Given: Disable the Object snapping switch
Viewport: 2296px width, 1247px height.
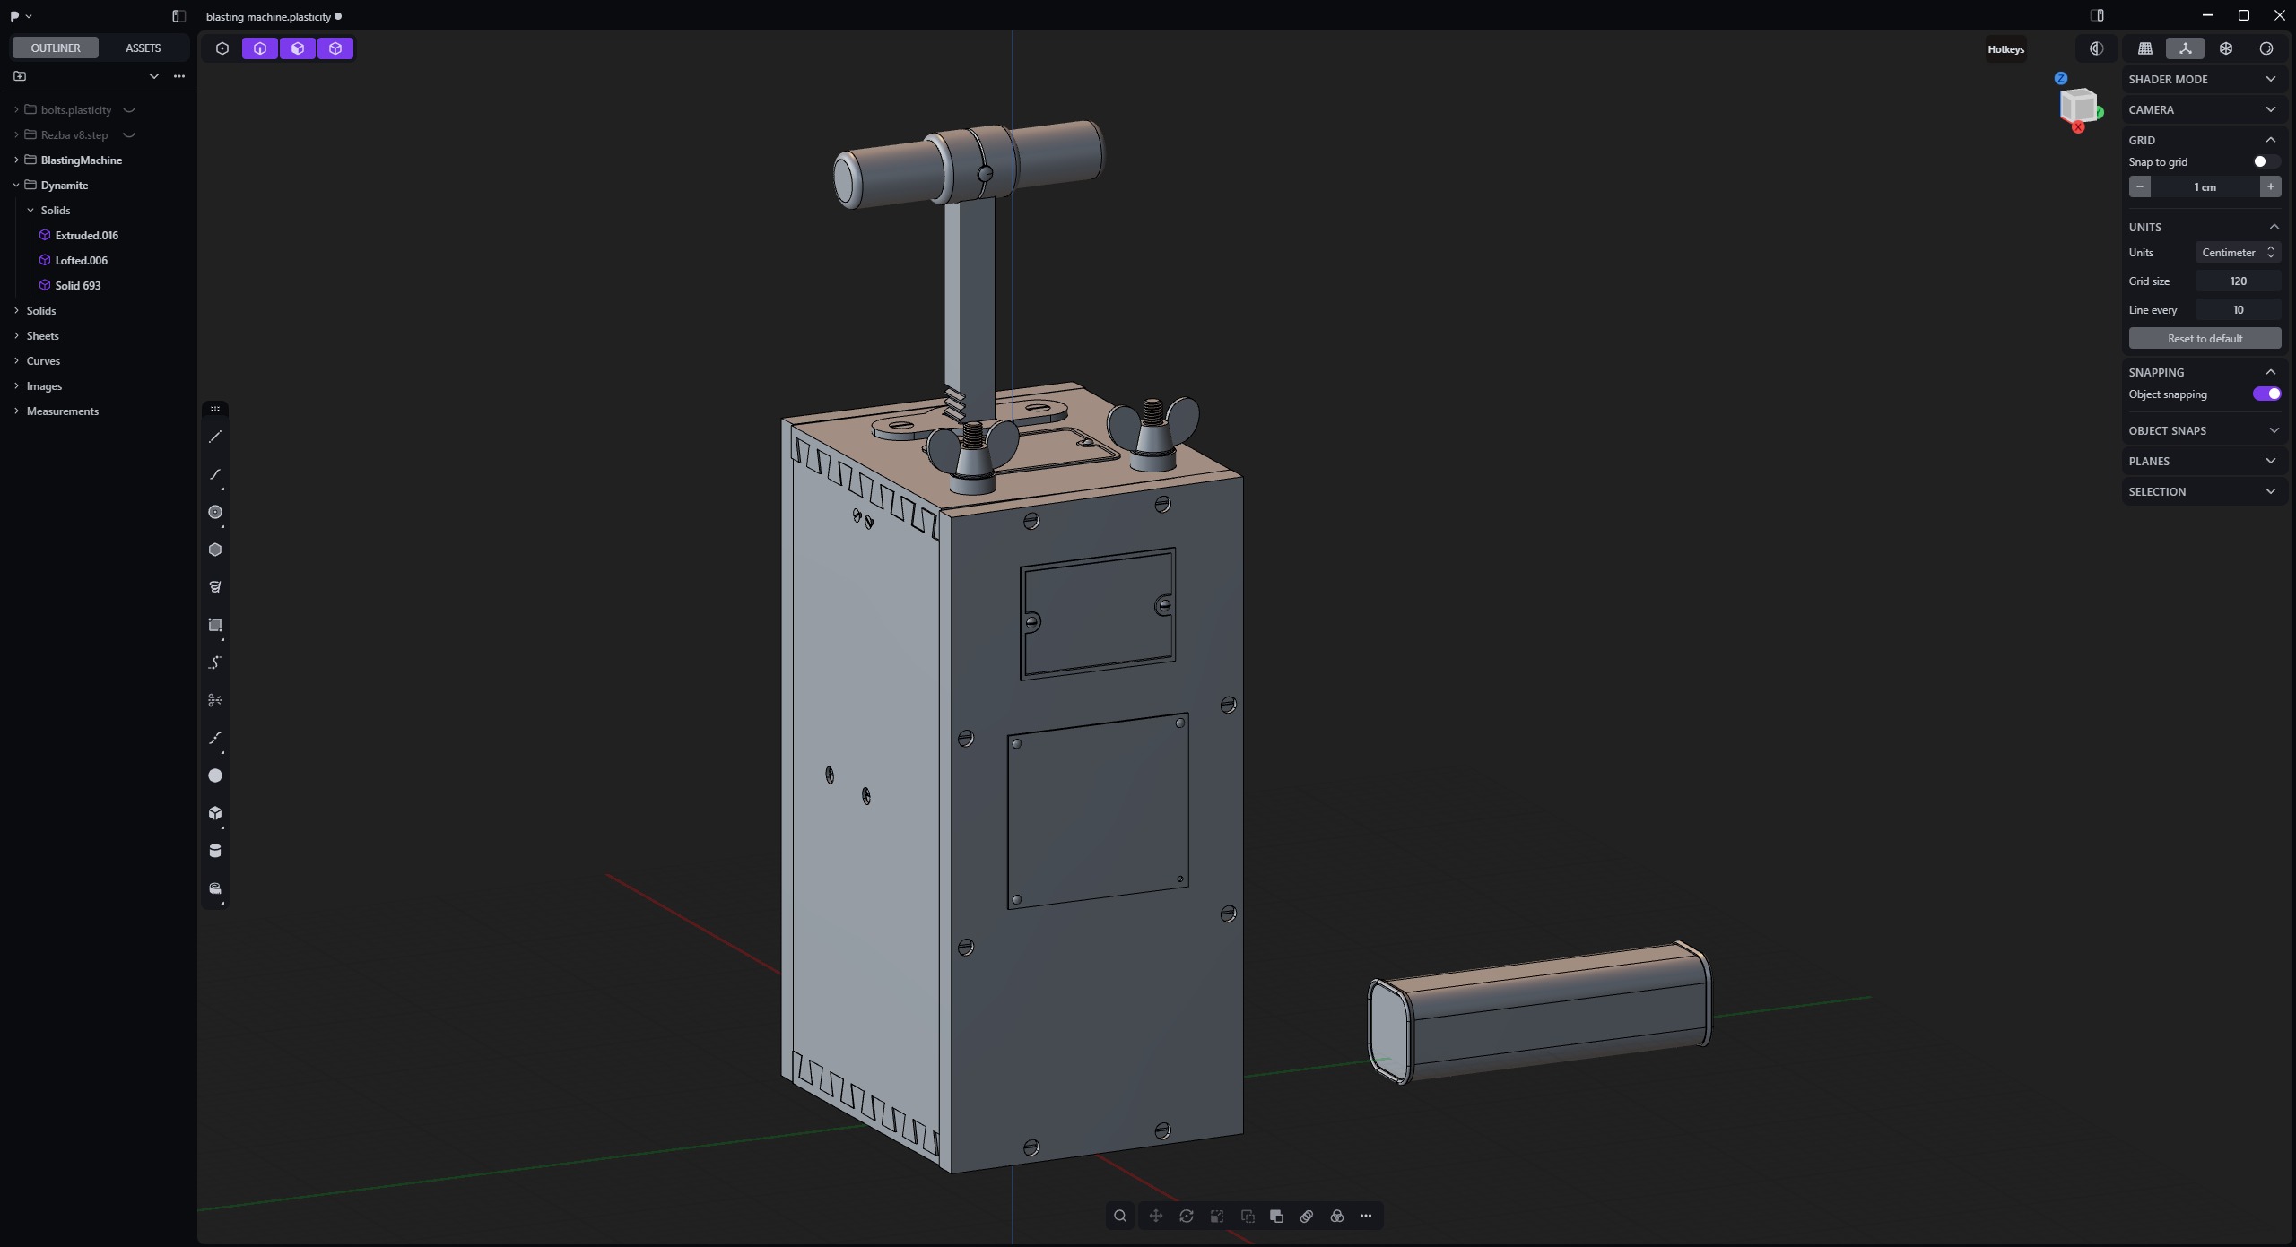Looking at the screenshot, I should (x=2266, y=394).
